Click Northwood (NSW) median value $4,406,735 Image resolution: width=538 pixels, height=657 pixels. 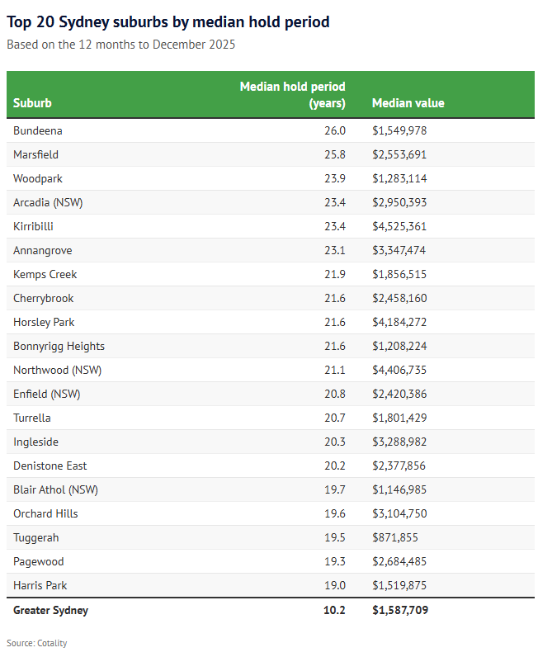point(399,370)
